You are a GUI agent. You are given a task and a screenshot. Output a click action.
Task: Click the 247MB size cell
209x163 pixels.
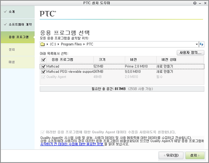pyautogui.click(x=98, y=72)
